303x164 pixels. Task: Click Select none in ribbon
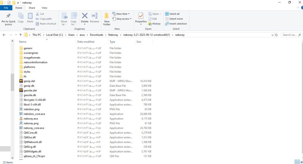174,19
